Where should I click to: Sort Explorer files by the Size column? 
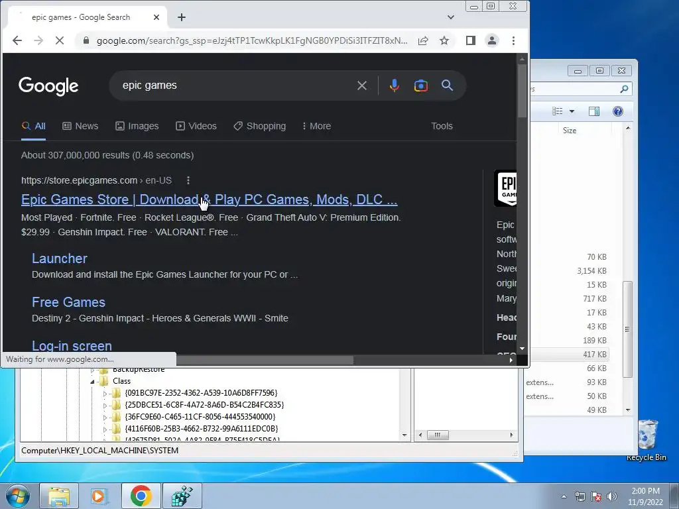click(x=570, y=131)
